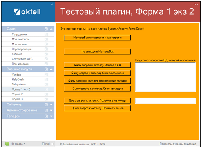Viewport: 203px width, 149px height.
Task: Click the help icon in Call-центр header
Action: point(46,105)
